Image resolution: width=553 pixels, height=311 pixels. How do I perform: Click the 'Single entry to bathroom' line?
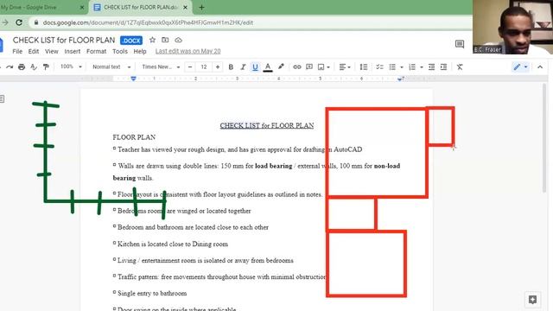coord(152,294)
